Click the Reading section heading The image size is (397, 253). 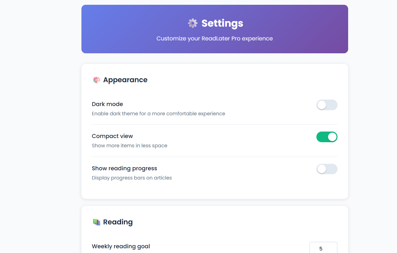click(x=118, y=222)
